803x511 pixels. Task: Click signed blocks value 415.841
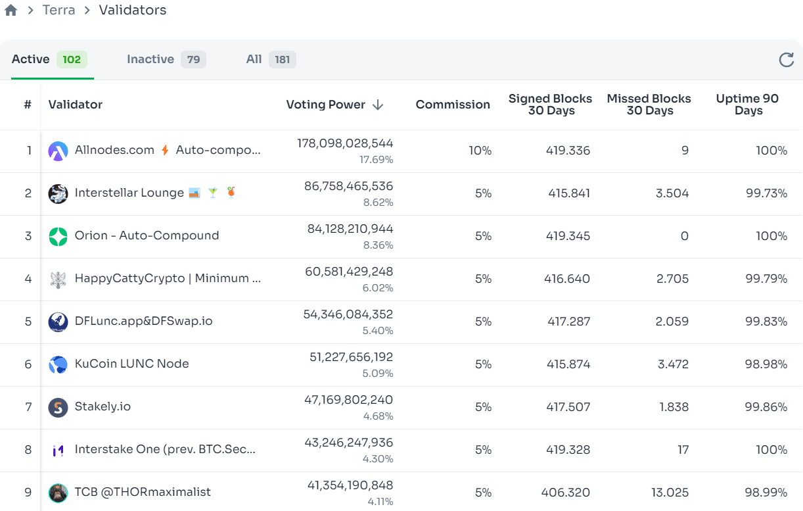pyautogui.click(x=568, y=193)
